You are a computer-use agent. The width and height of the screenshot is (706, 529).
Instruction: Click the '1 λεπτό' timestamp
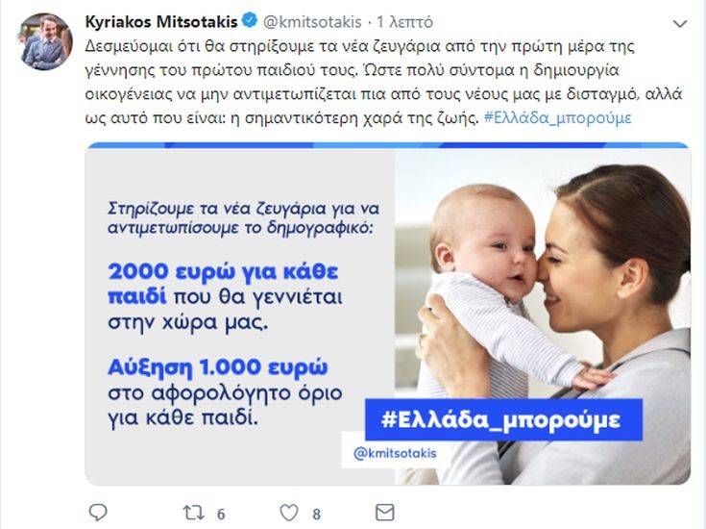tap(404, 22)
